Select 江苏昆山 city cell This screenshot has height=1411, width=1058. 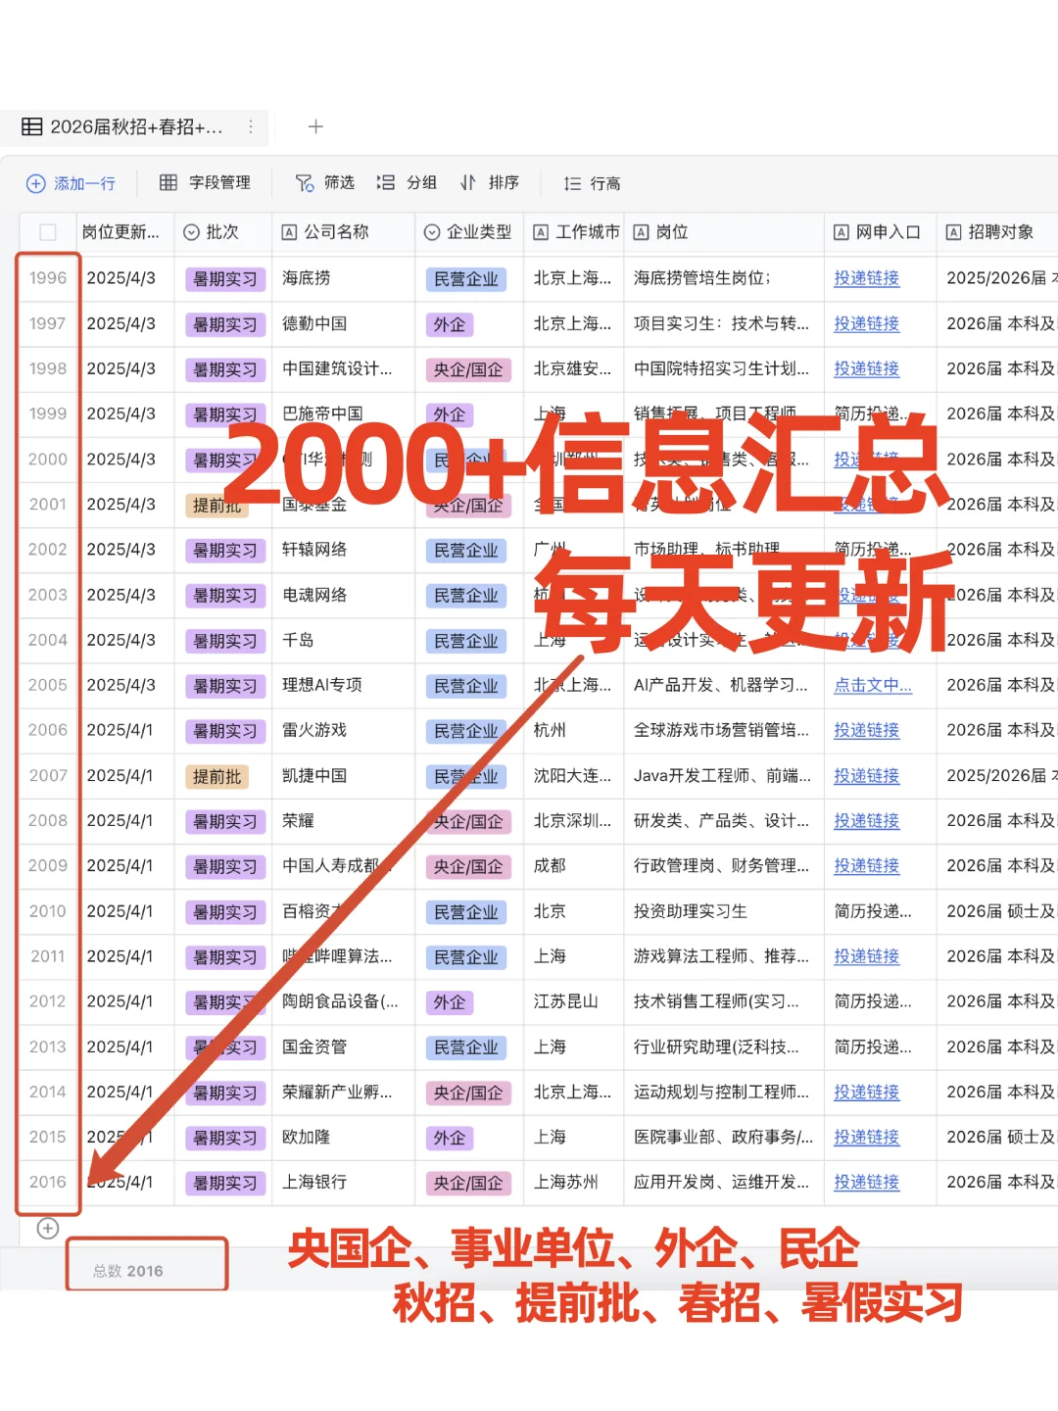tap(573, 1001)
